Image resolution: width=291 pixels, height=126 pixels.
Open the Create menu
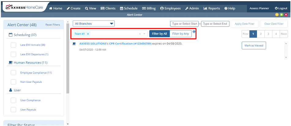pos(74,8)
